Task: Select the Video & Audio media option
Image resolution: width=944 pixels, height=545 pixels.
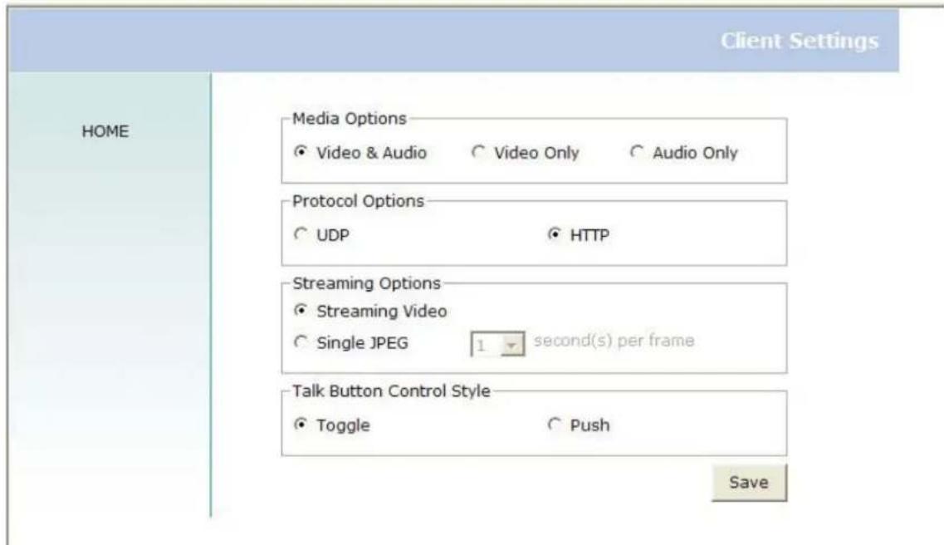Action: coord(301,152)
